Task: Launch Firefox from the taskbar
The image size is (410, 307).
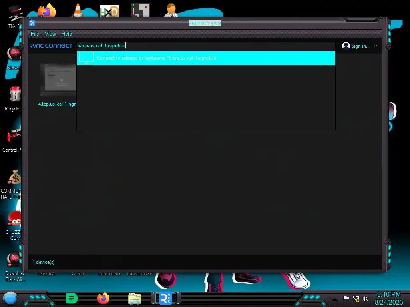Action: 103,298
